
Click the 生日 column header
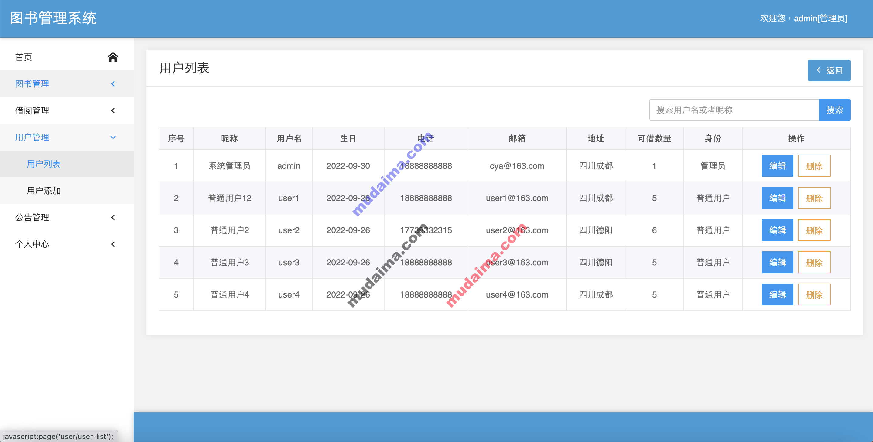(x=348, y=138)
